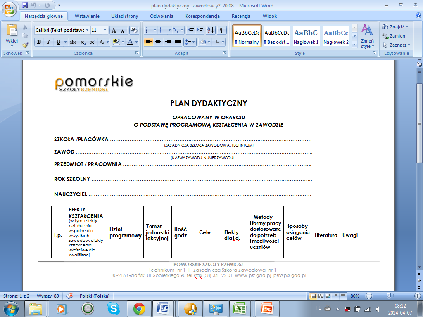
Task: Toggle Strikethrough formatting
Action: (73, 42)
